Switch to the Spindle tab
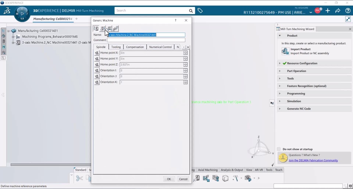Screen dimensions: 353x189 (x=101, y=47)
